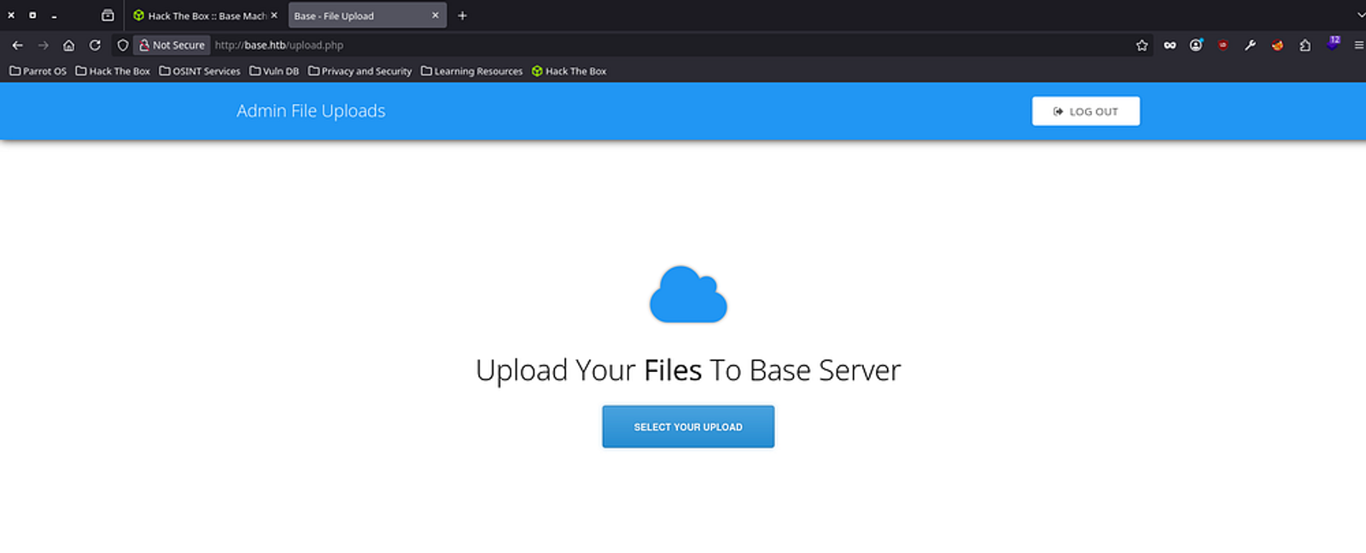Expand the list all tabs chevron
The width and height of the screenshot is (1366, 553).
[x=1360, y=15]
